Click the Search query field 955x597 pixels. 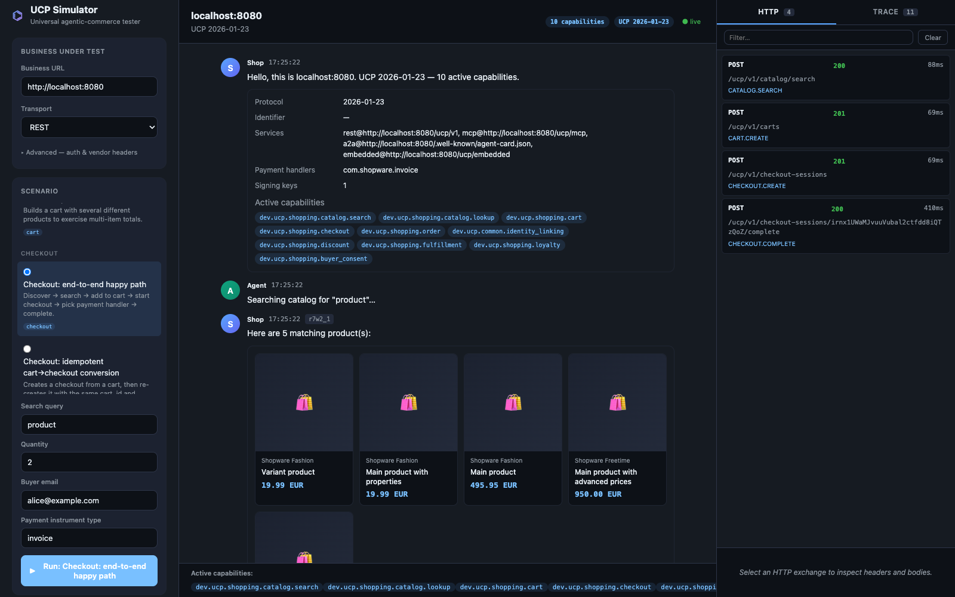pyautogui.click(x=89, y=424)
